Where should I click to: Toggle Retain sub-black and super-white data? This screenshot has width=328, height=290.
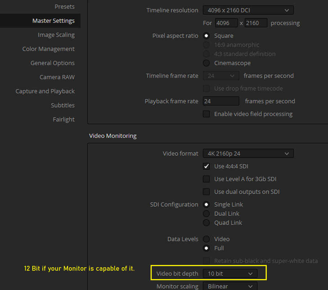tap(206, 261)
